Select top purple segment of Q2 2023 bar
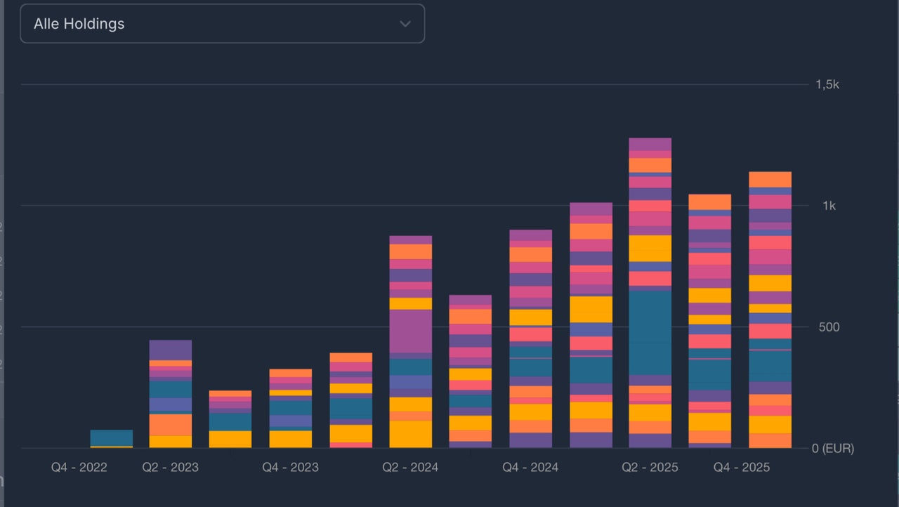The height and width of the screenshot is (507, 899). 170,350
